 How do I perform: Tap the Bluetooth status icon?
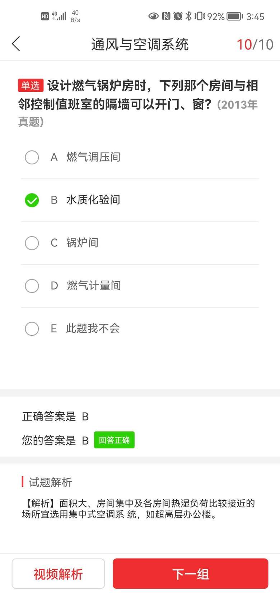pyautogui.click(x=188, y=16)
